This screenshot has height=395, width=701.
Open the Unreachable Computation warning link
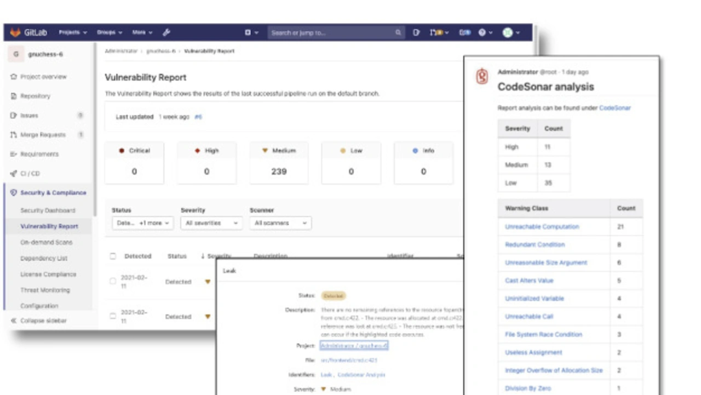542,227
